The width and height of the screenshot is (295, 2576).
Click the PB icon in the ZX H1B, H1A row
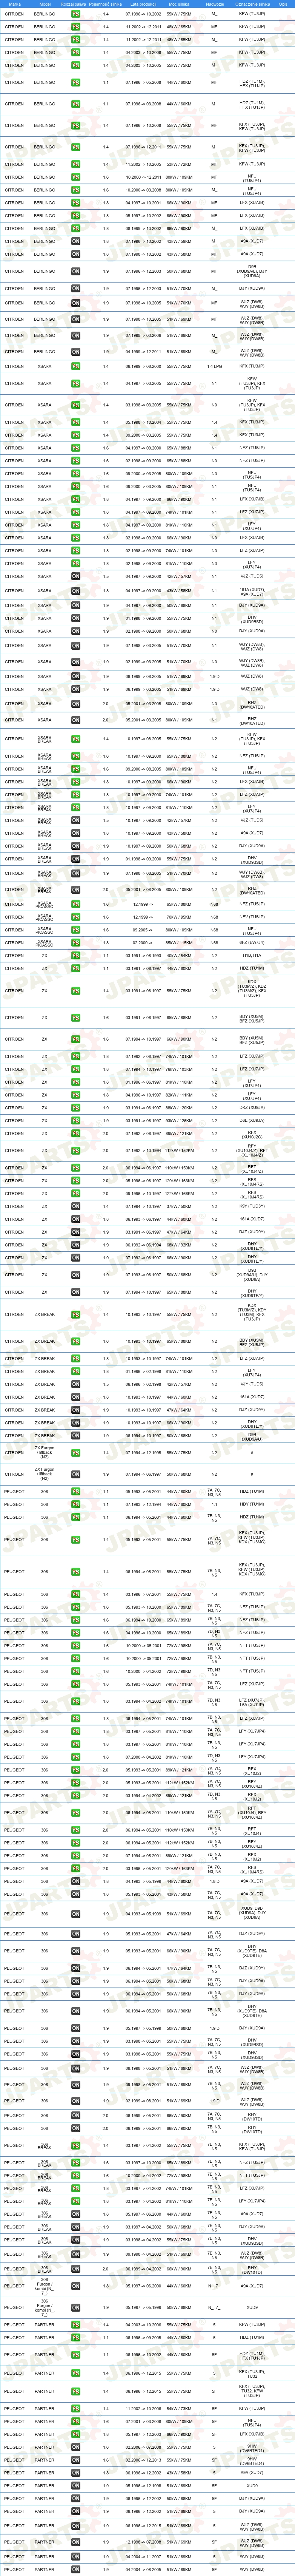click(76, 955)
